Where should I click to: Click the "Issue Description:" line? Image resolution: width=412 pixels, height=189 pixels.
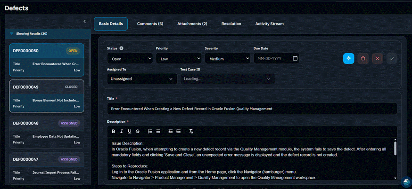[127, 143]
